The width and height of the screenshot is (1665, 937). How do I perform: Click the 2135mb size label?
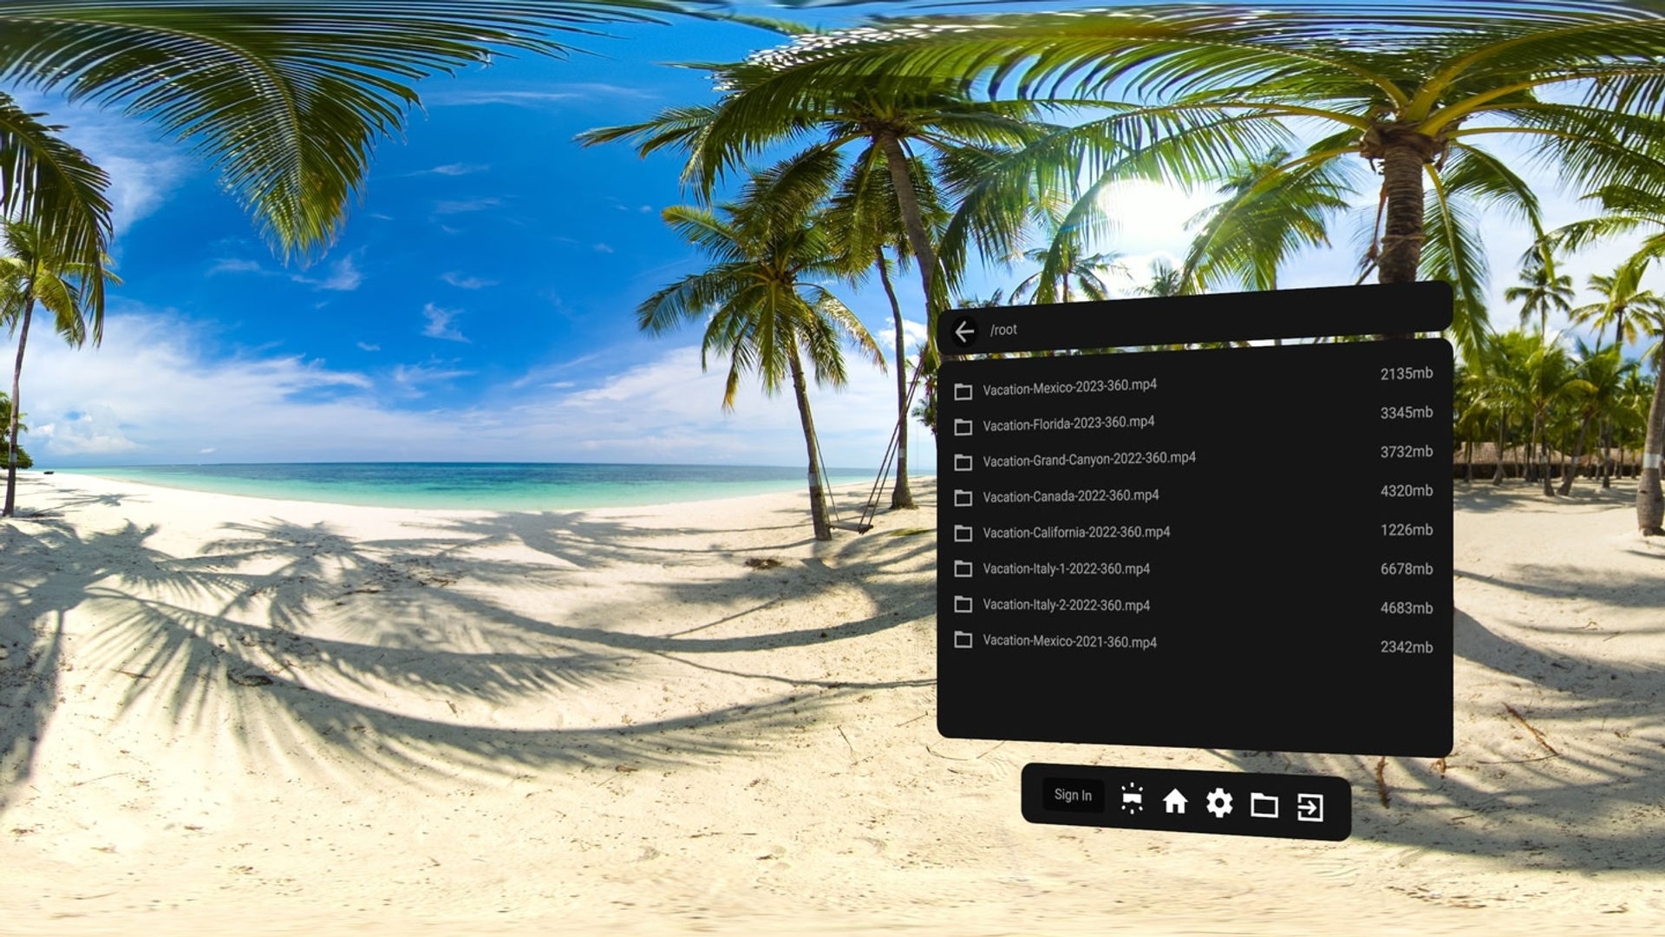1407,374
